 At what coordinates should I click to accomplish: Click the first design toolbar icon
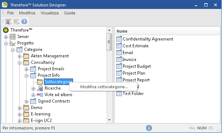click(9, 22)
